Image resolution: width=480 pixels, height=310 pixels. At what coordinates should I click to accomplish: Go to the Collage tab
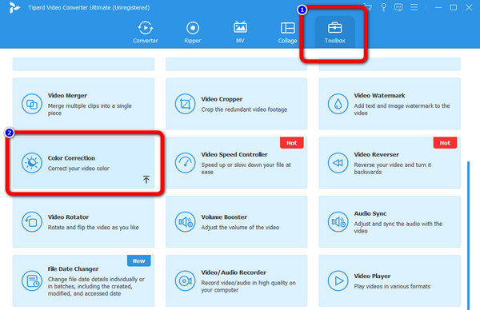point(287,32)
